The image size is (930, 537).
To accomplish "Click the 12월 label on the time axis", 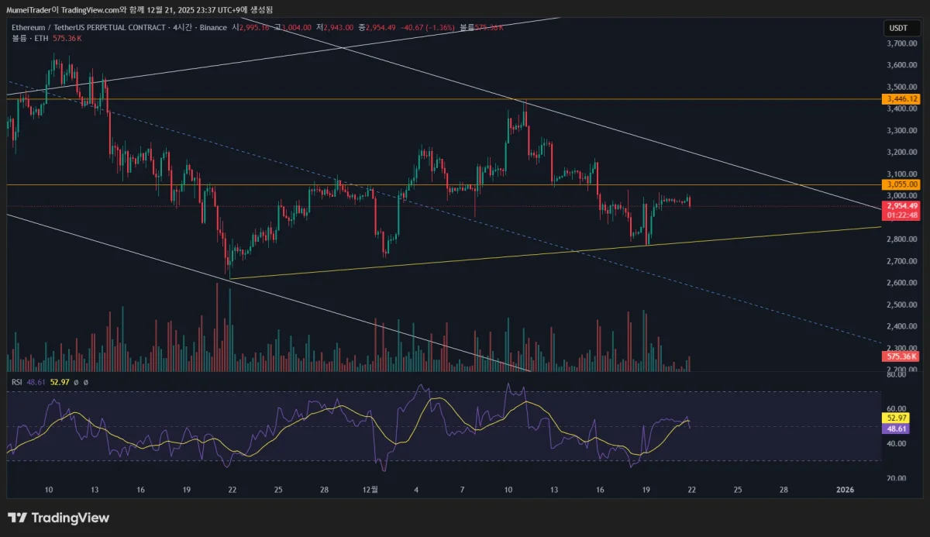I will pyautogui.click(x=370, y=490).
